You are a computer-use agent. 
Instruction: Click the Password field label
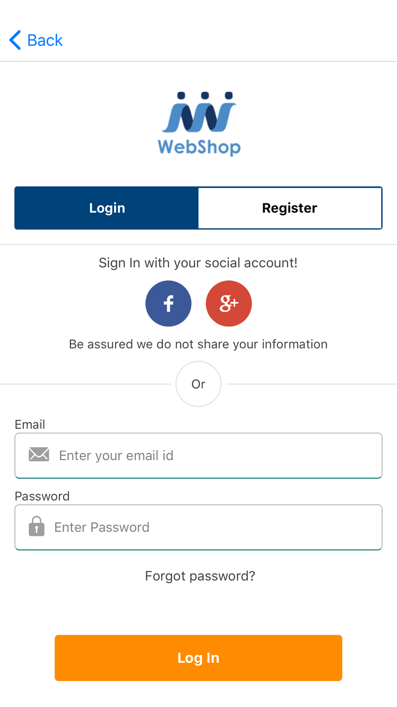[x=42, y=496]
